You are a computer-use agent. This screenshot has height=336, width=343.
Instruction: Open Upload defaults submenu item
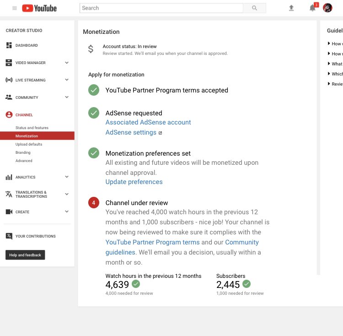[29, 144]
